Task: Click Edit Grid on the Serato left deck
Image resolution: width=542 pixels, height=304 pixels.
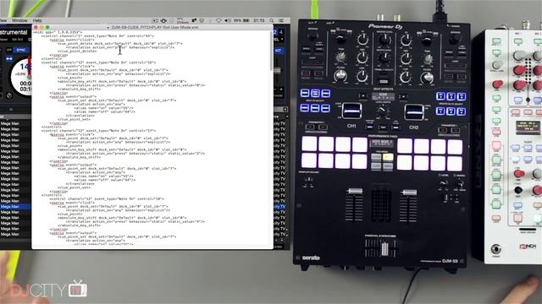Action: pyautogui.click(x=18, y=40)
